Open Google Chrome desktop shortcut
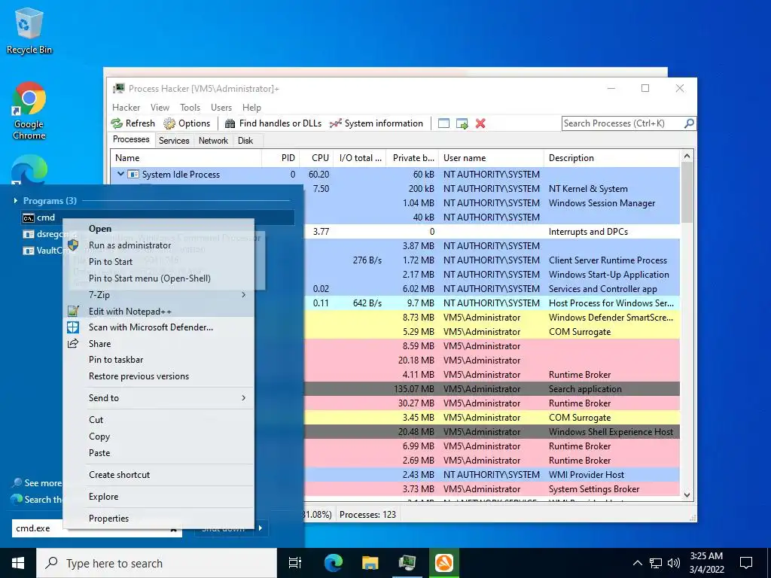This screenshot has width=771, height=578. tap(29, 111)
